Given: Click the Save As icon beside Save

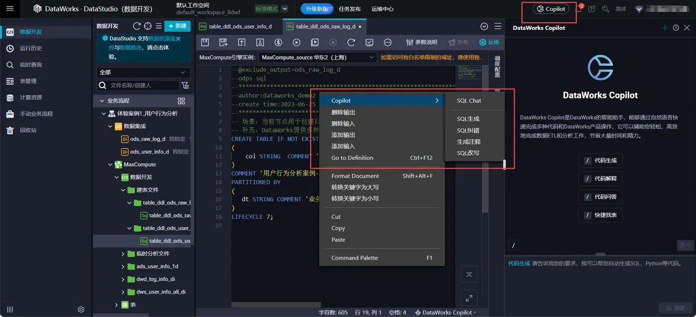Looking at the screenshot, I should click(223, 42).
